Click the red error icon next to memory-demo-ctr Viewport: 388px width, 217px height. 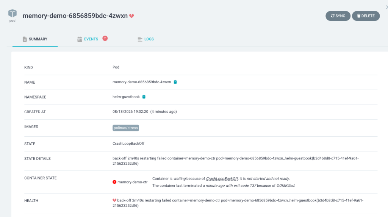pyautogui.click(x=114, y=182)
